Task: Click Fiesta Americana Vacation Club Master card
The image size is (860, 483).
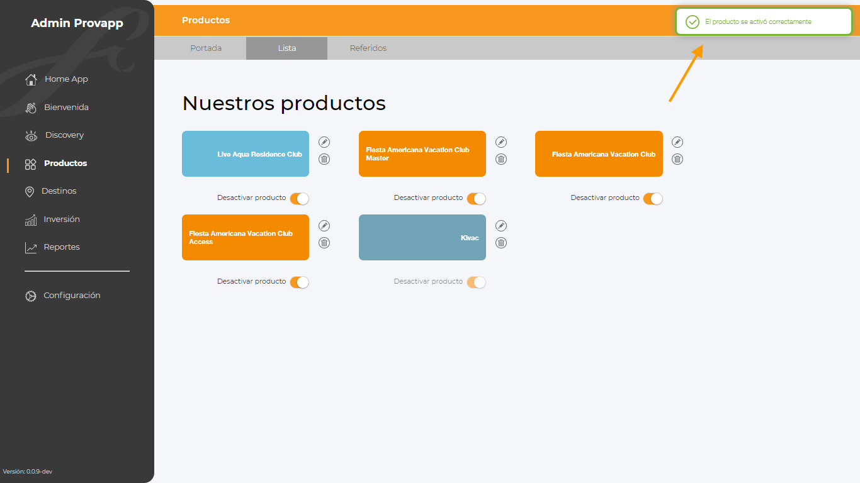Action: 422,154
